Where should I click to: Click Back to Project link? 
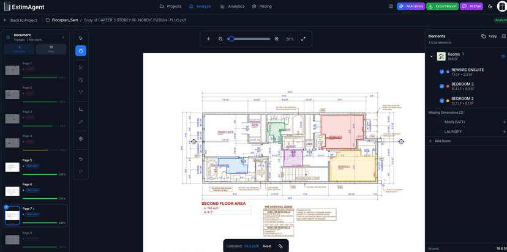[x=20, y=20]
